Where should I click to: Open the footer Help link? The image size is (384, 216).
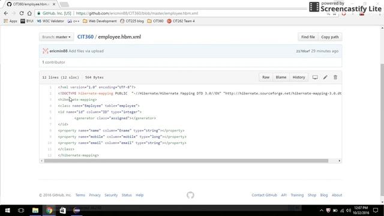140,195
